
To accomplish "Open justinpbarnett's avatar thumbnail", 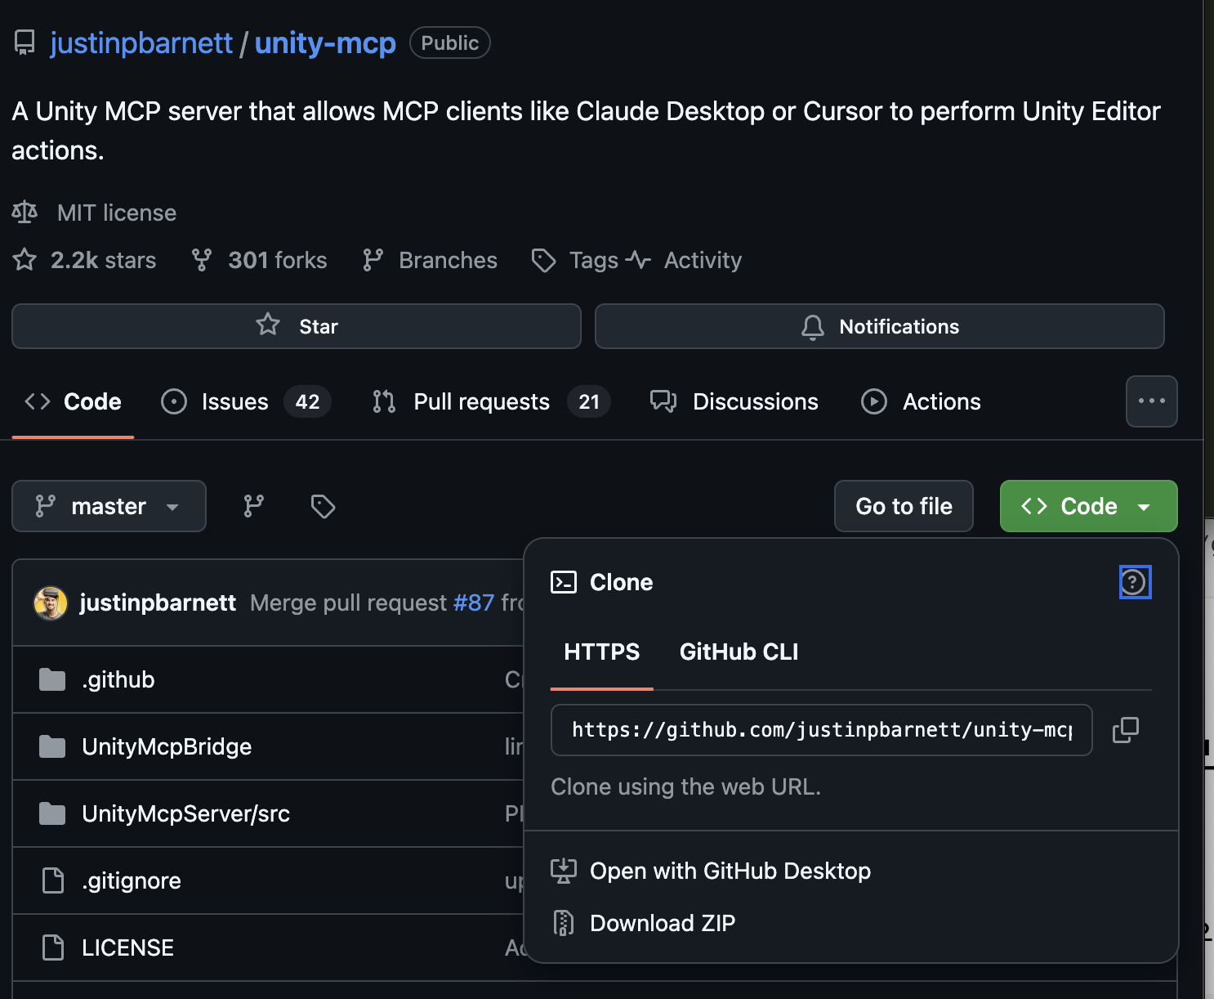I will pyautogui.click(x=50, y=603).
